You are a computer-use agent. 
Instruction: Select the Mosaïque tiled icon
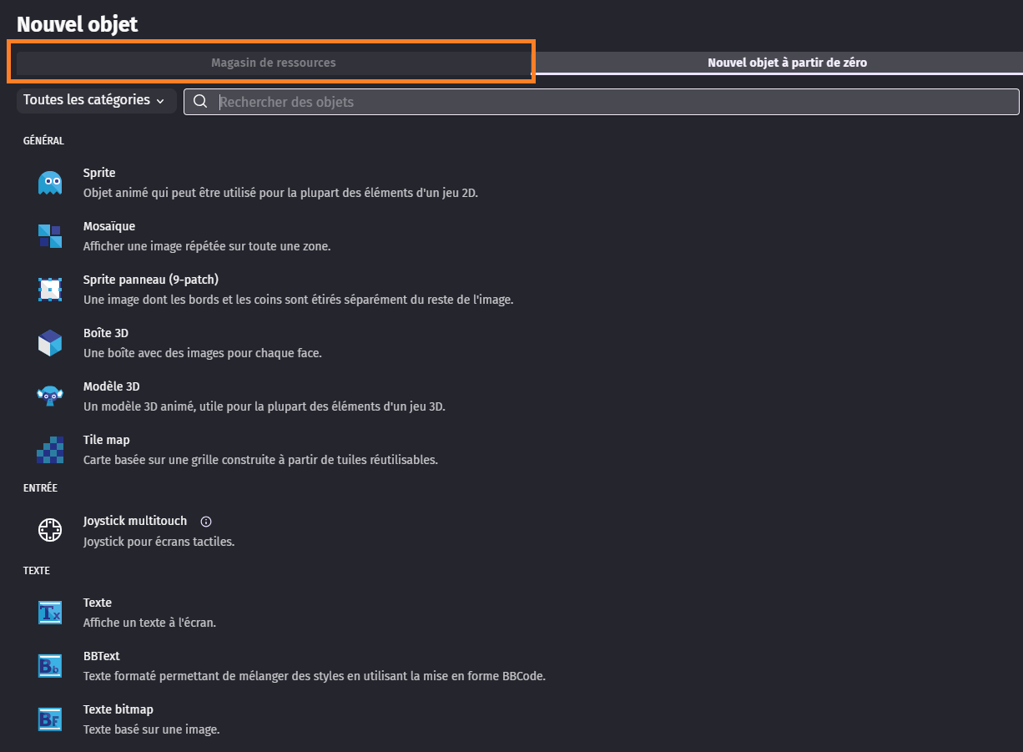coord(50,236)
